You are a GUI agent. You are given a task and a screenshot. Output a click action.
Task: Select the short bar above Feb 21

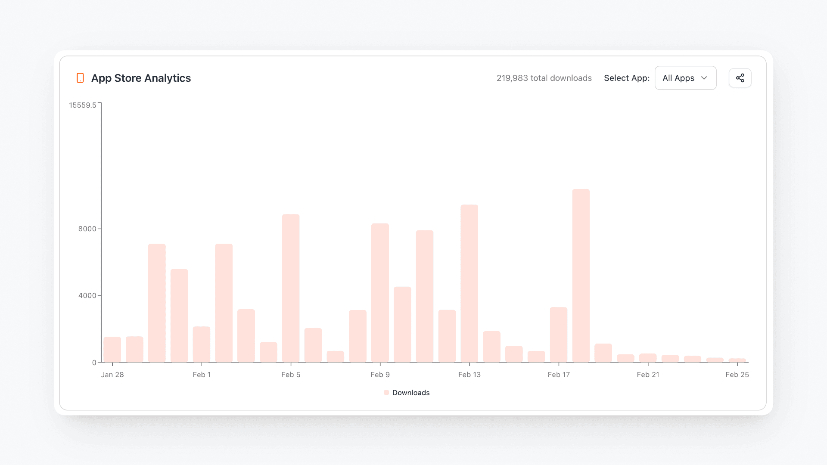[648, 357]
